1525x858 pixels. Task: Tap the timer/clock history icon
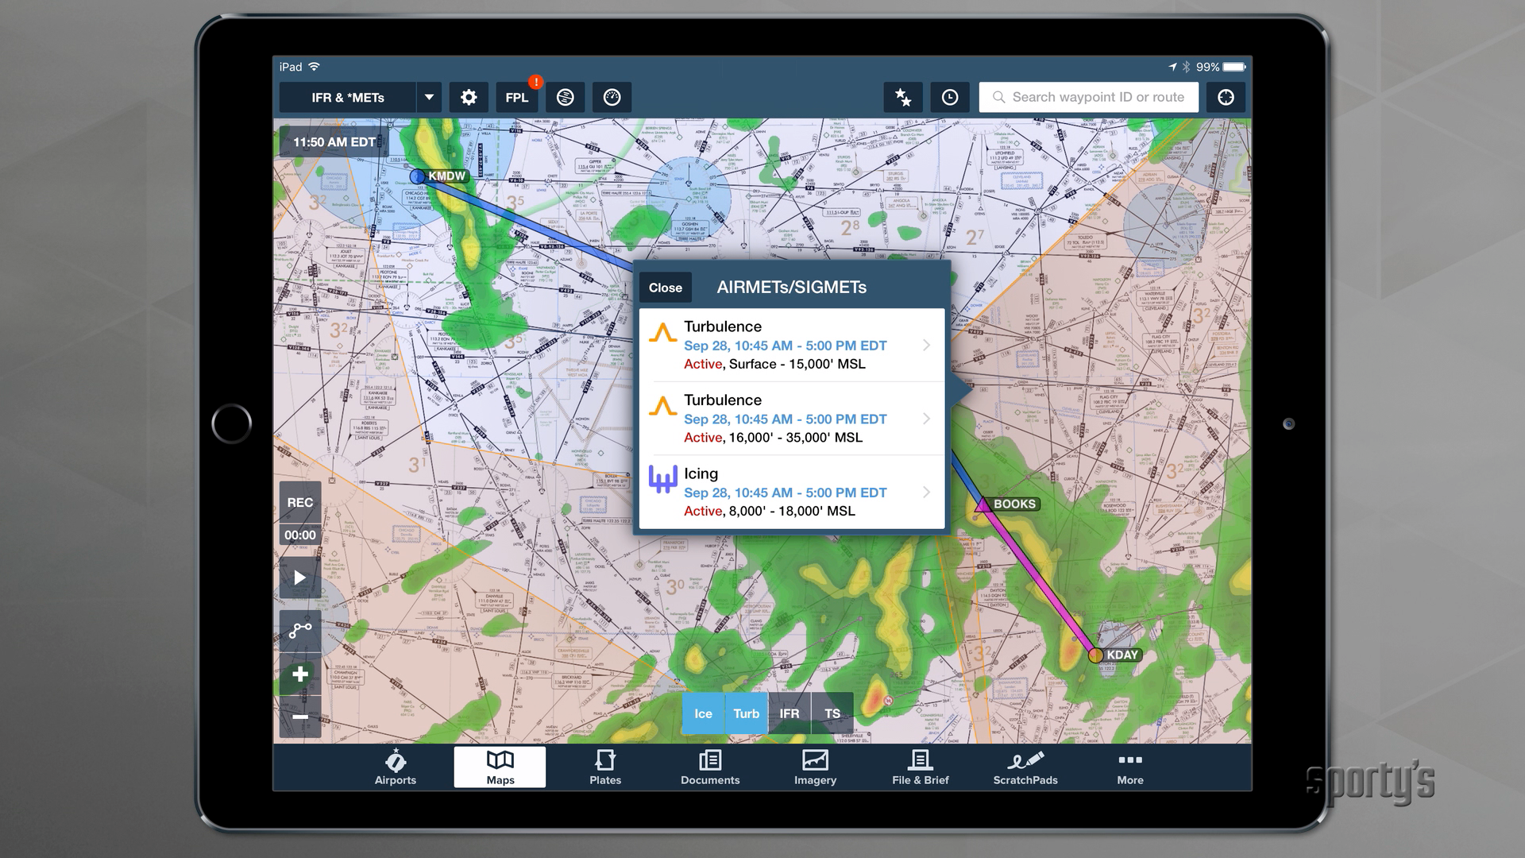(x=951, y=98)
